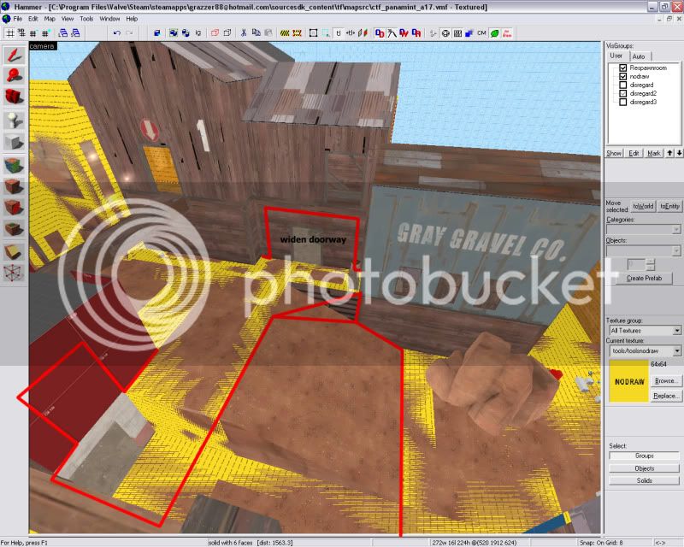Image resolution: width=684 pixels, height=547 pixels.
Task: Toggle the disregard2 visgroup checkbox
Action: click(x=623, y=93)
